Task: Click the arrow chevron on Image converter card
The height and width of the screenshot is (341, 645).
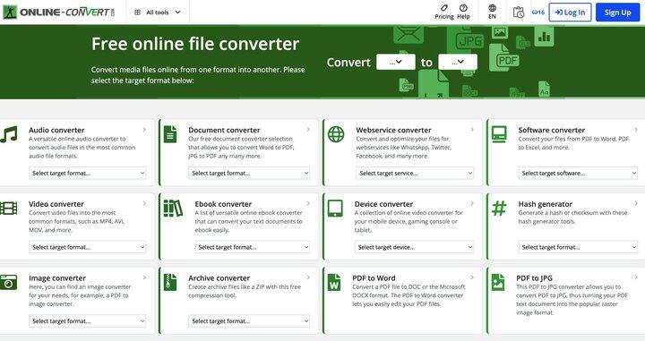Action: 144,277
